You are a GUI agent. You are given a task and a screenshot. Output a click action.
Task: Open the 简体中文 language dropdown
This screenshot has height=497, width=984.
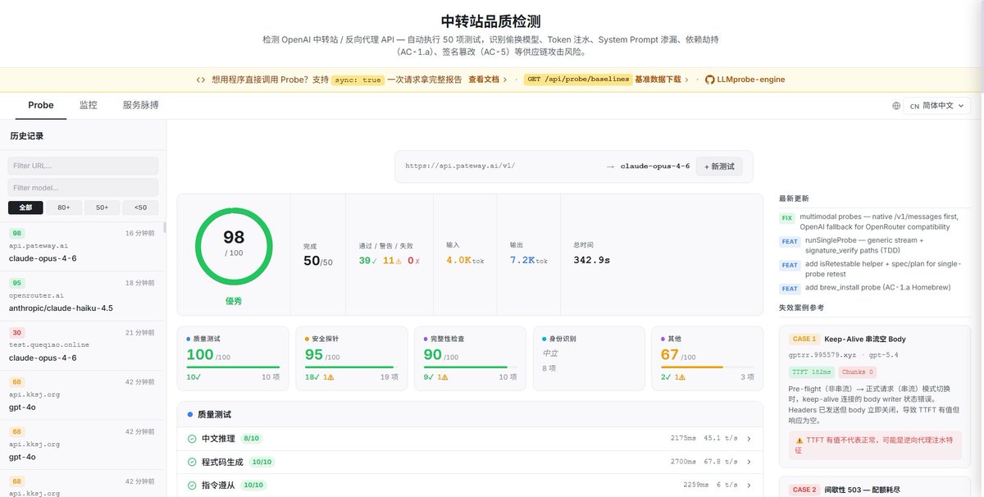point(938,106)
